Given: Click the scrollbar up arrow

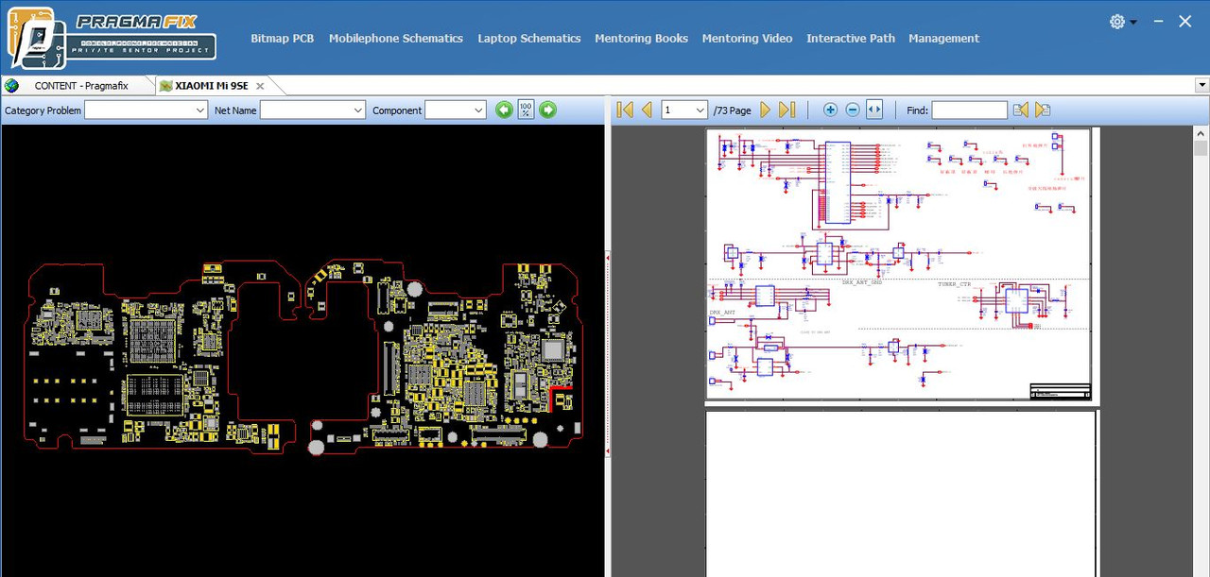Looking at the screenshot, I should pyautogui.click(x=1201, y=133).
